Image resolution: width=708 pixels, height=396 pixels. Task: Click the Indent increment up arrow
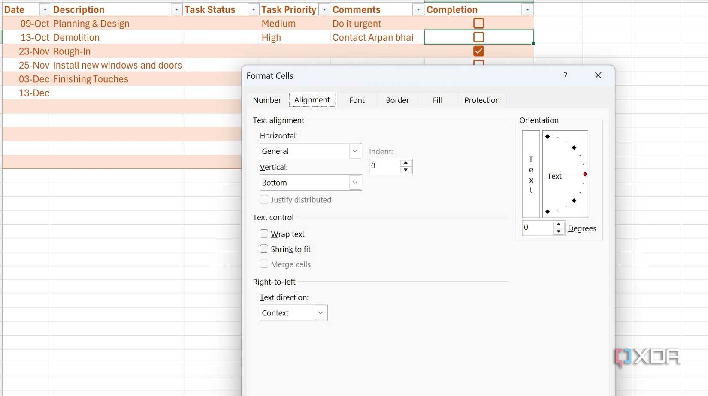click(405, 163)
